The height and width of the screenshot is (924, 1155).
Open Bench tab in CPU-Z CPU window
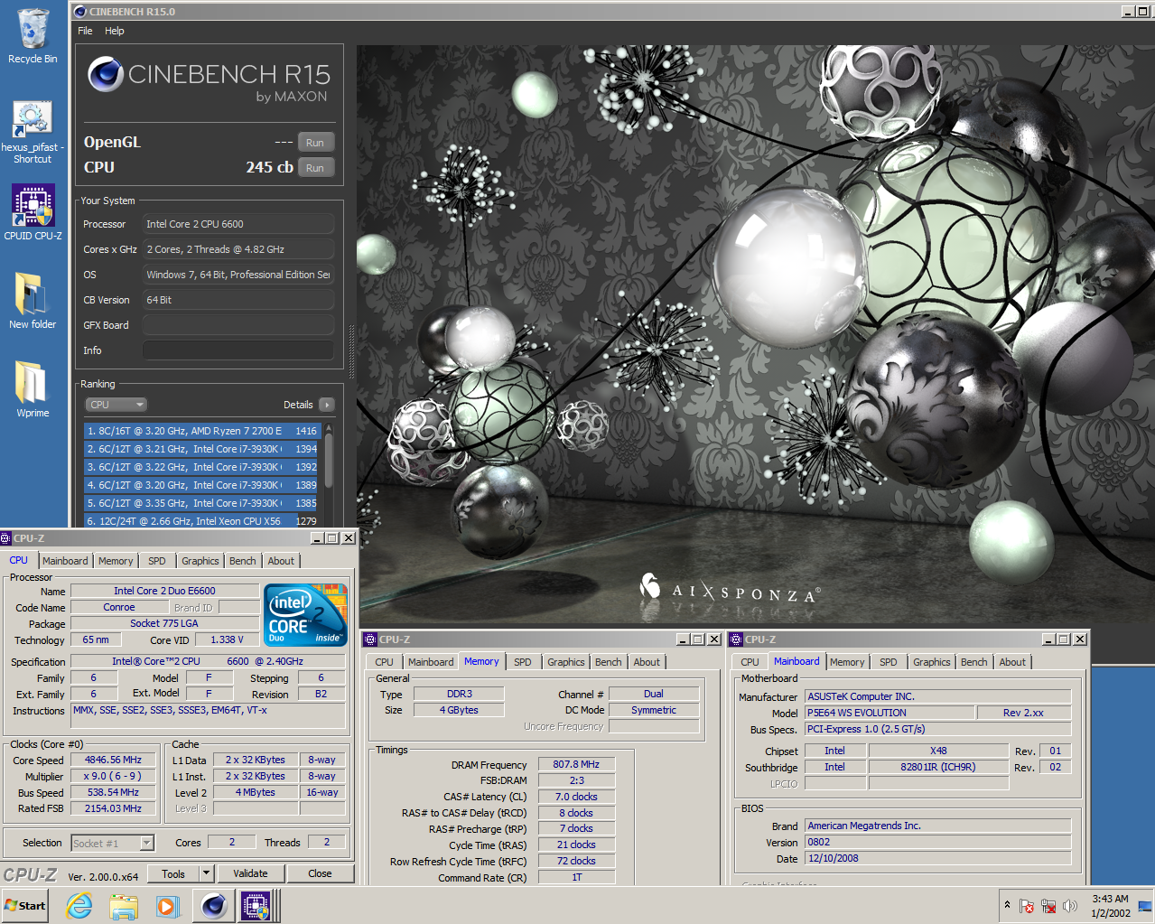coord(243,561)
